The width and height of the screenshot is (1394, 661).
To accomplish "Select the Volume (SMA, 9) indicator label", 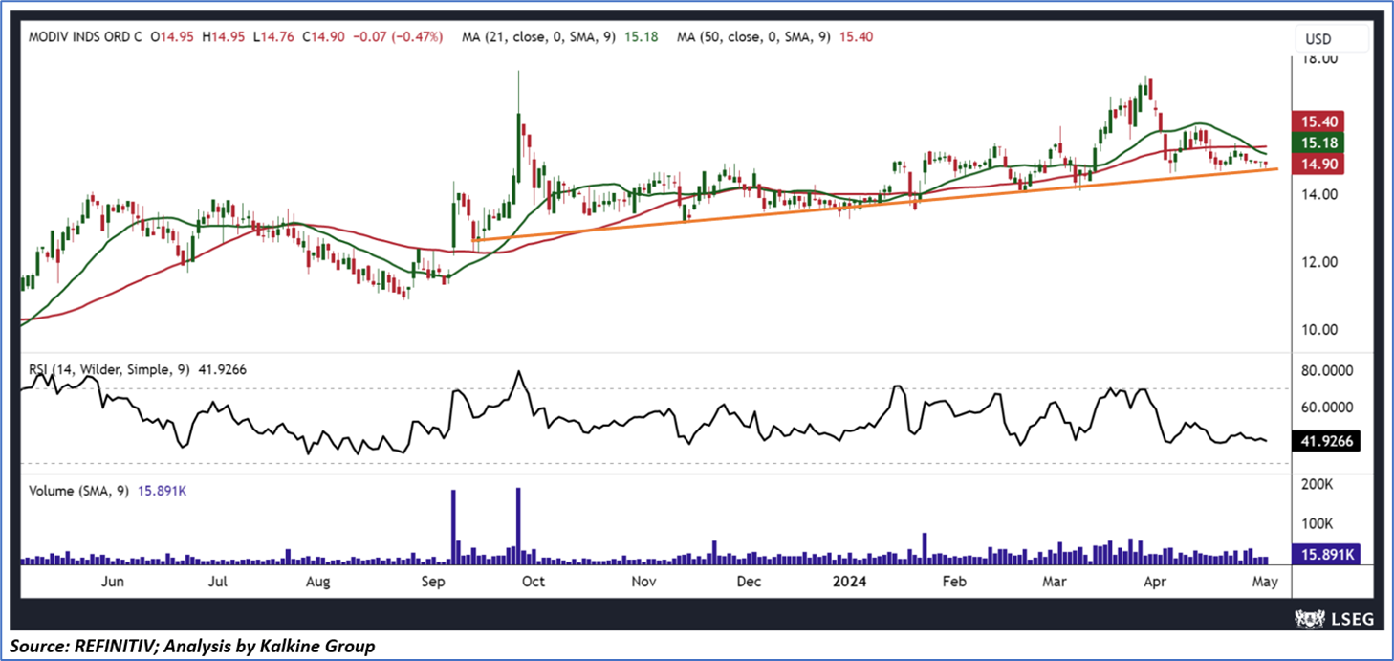I will tap(79, 491).
